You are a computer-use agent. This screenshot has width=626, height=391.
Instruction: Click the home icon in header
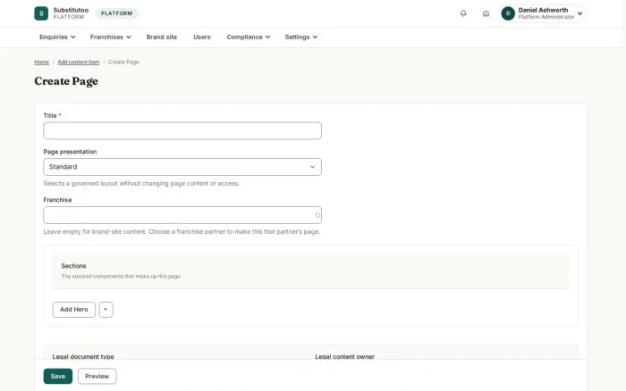click(x=486, y=13)
